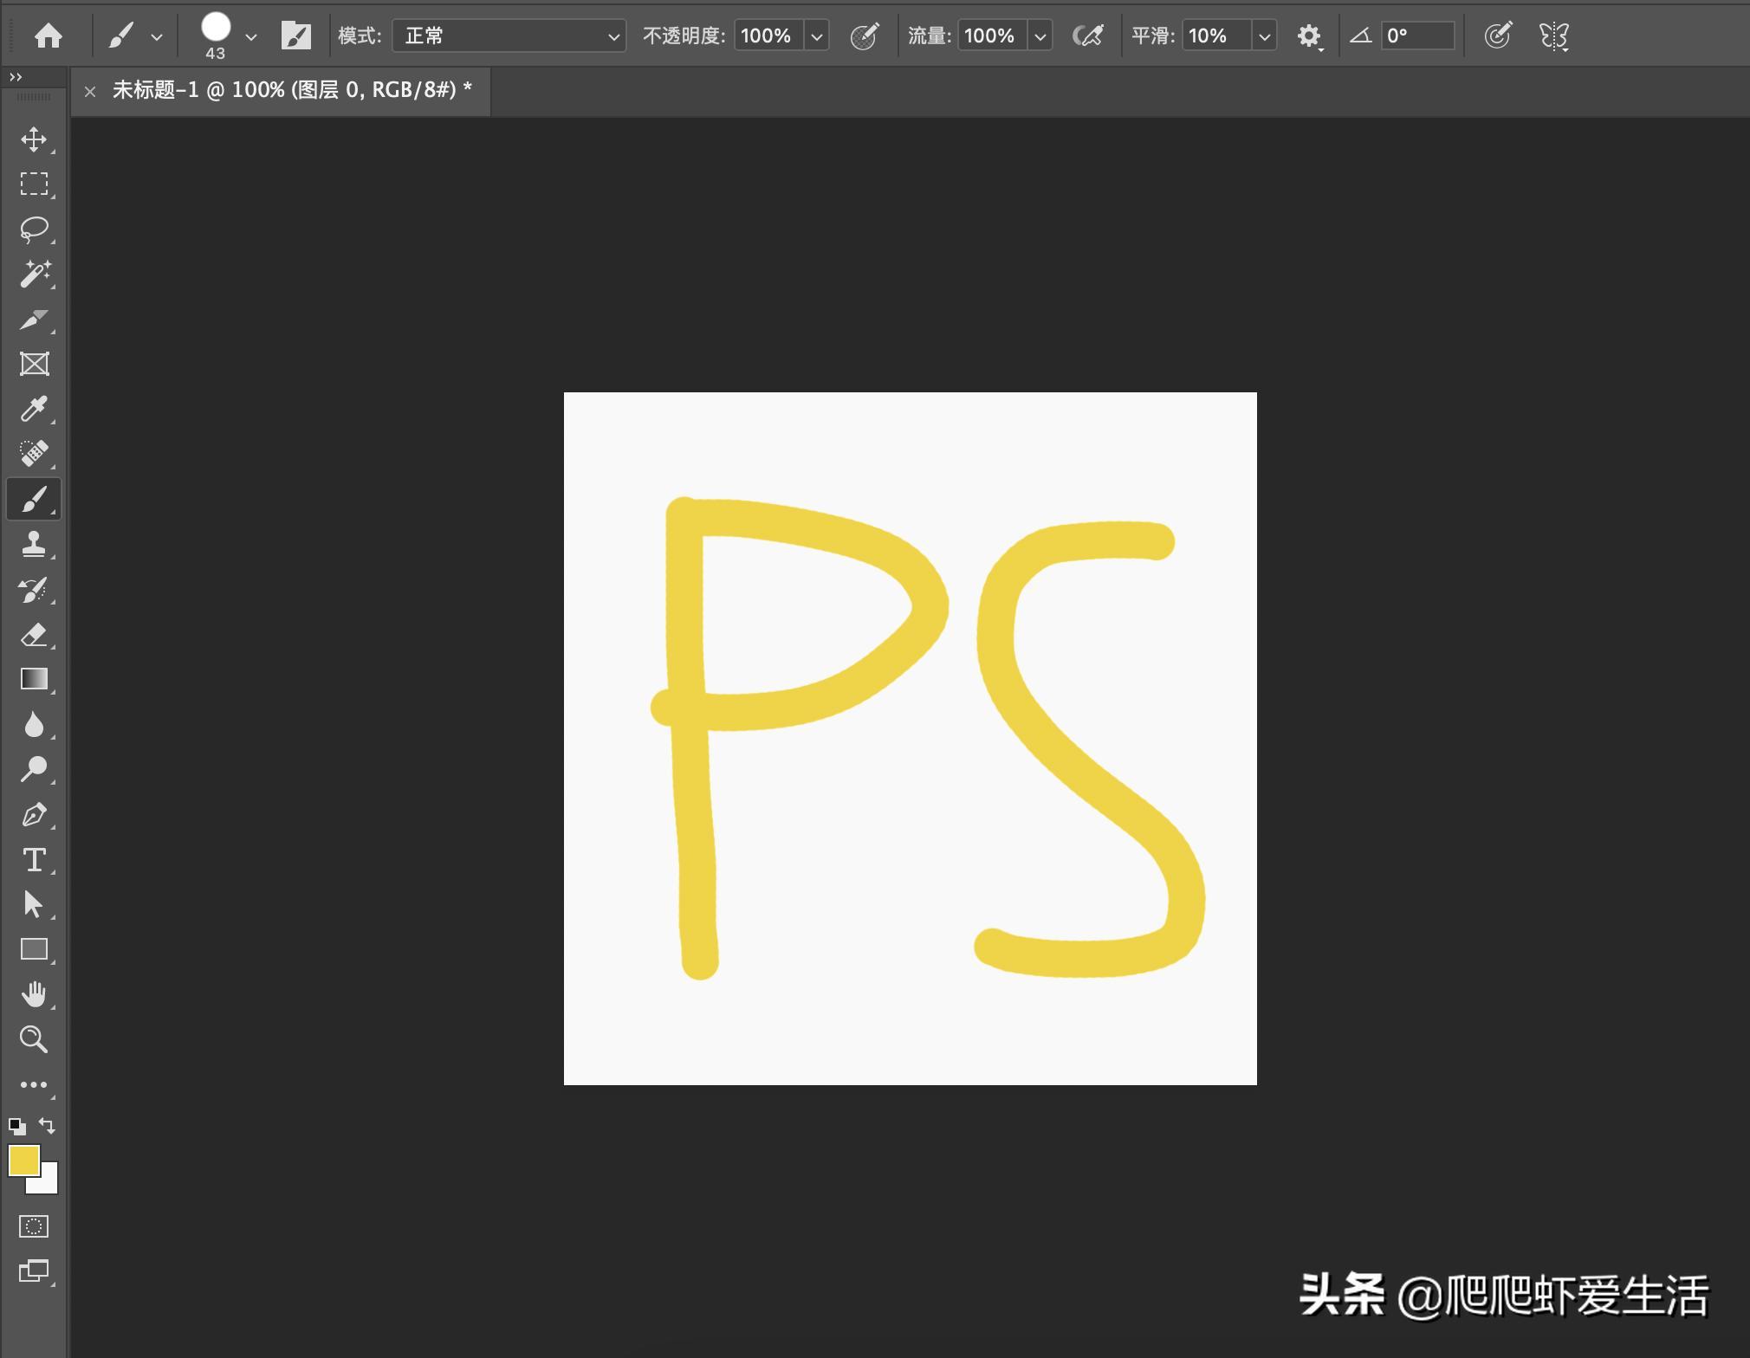
Task: Click the brush angle 0° field
Action: tap(1416, 36)
